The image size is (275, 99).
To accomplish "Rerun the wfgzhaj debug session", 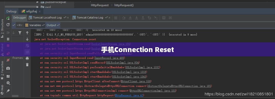I will tap(8, 18).
